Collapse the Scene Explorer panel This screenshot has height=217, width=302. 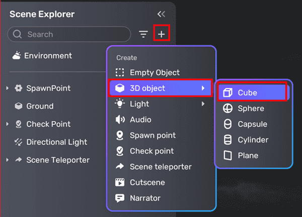(161, 15)
